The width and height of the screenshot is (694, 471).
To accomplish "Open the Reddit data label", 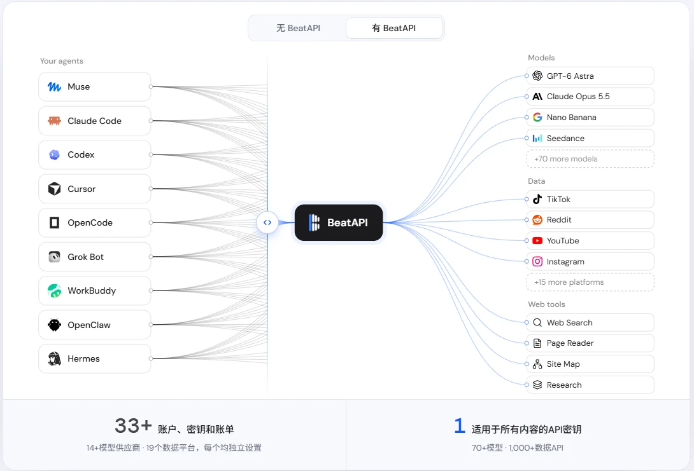I will point(559,219).
